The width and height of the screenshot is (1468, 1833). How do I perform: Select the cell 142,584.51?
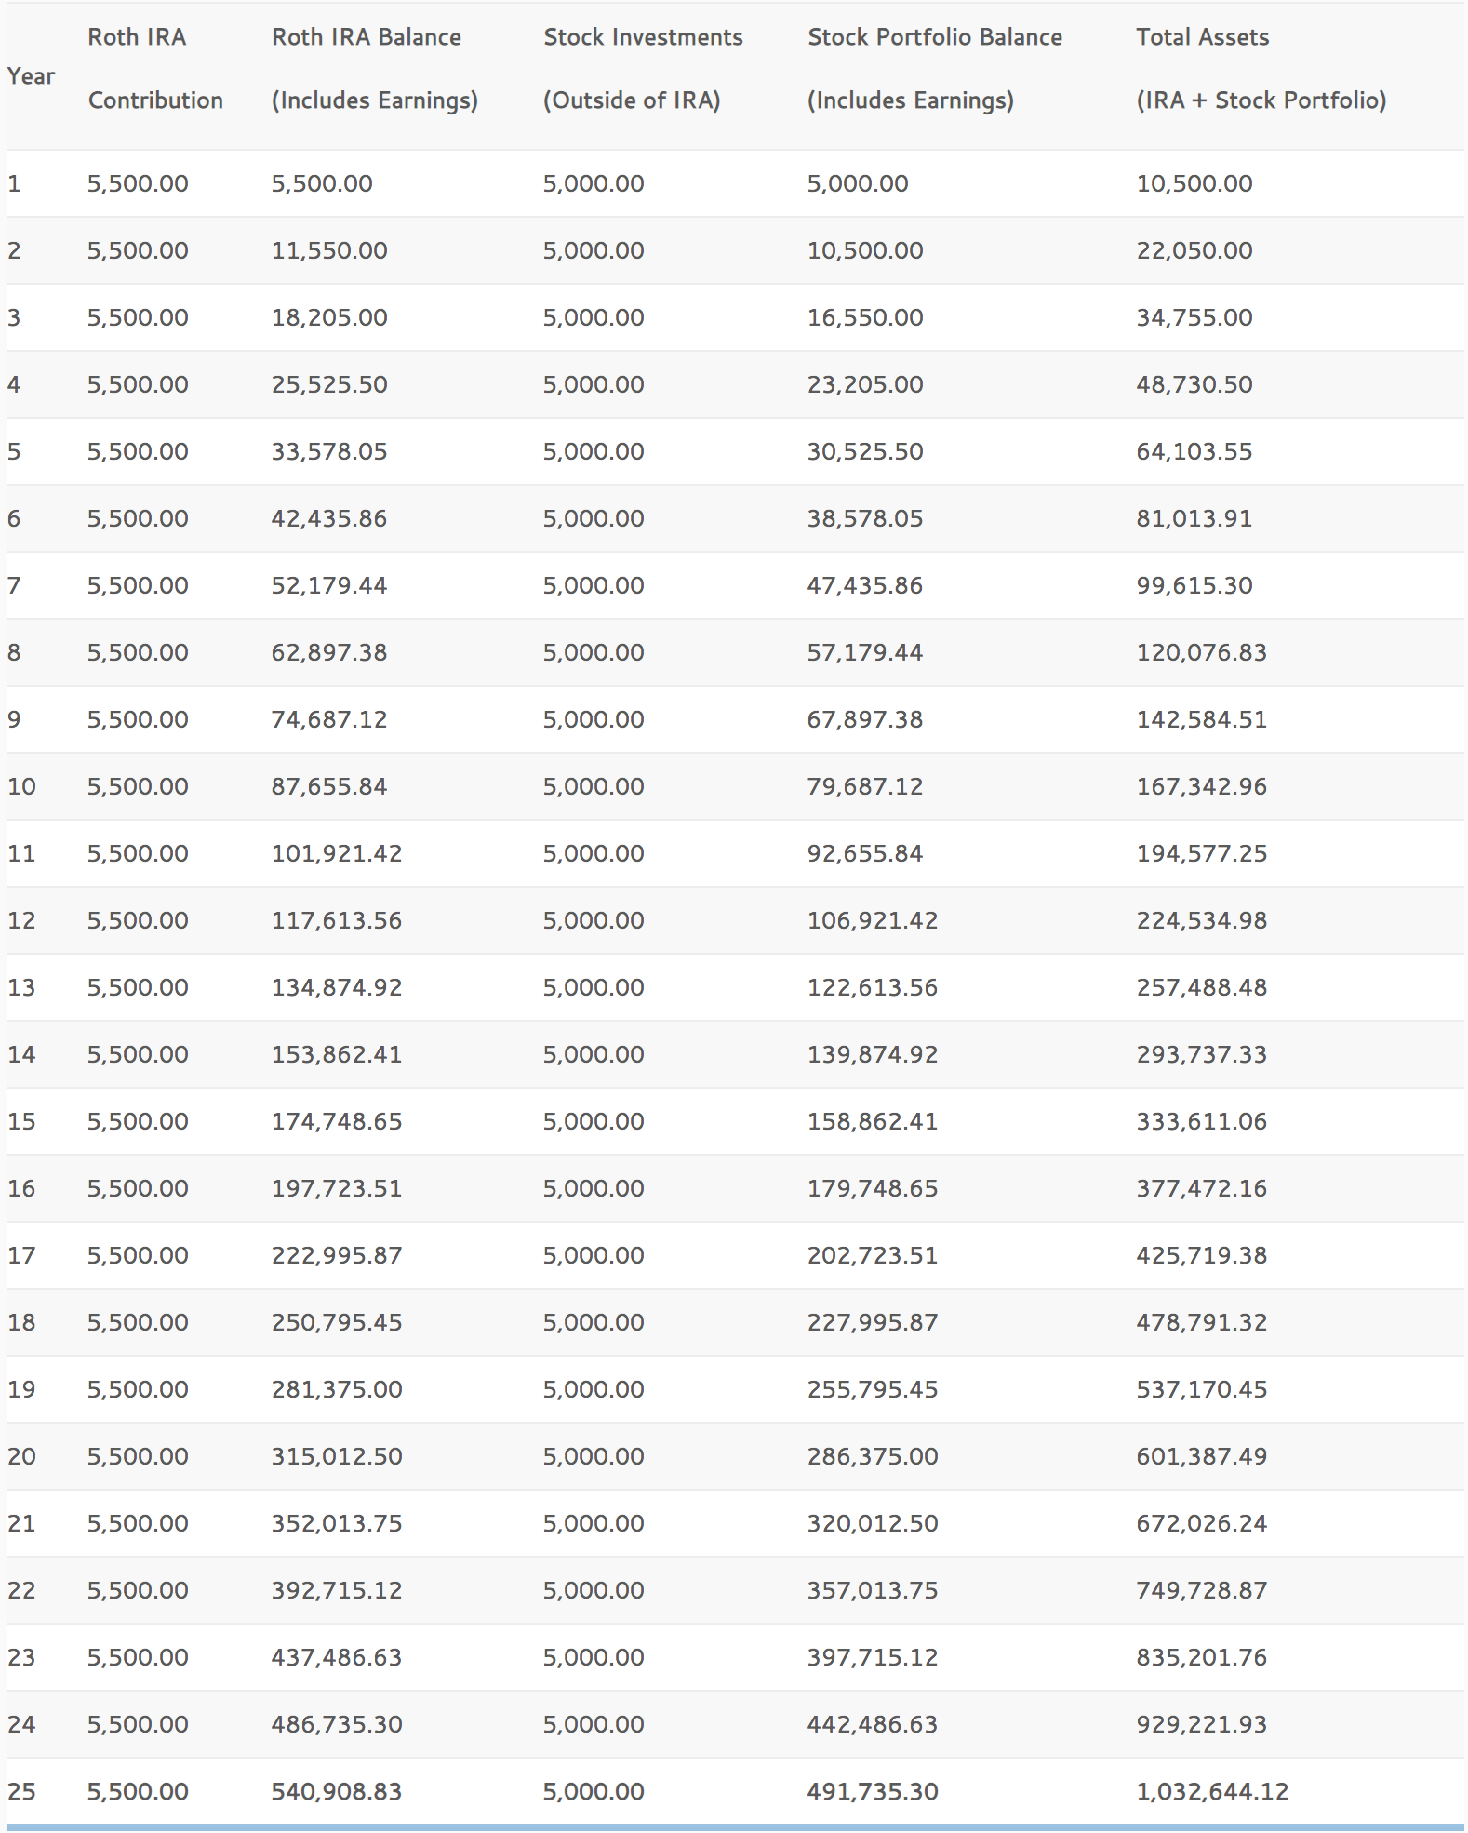pos(1202,719)
